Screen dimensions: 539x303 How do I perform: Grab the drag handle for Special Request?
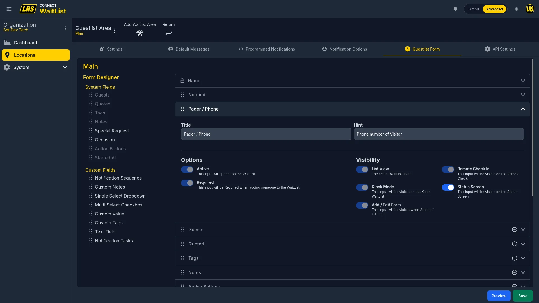click(x=91, y=130)
